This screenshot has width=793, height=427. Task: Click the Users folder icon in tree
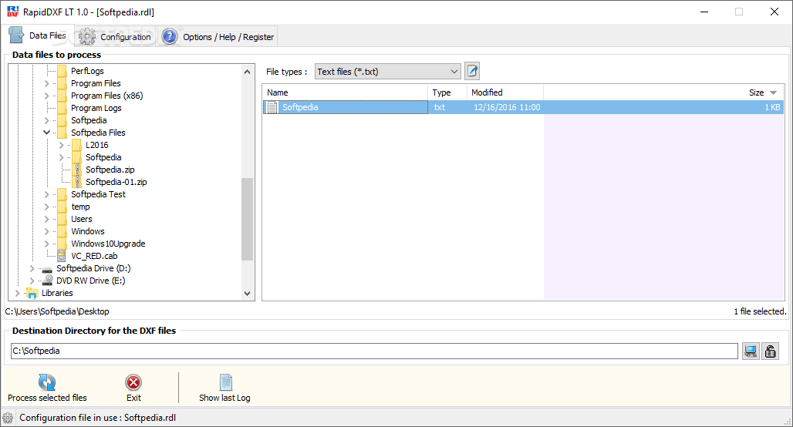62,219
